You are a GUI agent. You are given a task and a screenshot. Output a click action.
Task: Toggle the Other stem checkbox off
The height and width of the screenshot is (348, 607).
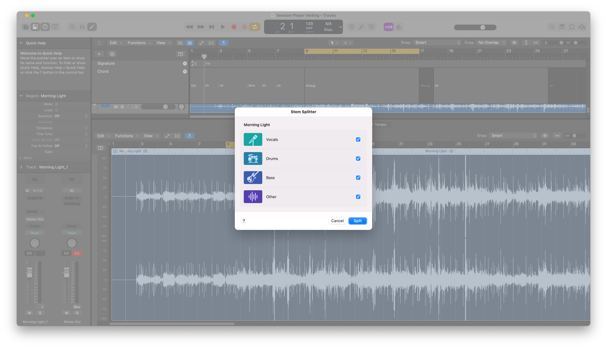pyautogui.click(x=358, y=196)
